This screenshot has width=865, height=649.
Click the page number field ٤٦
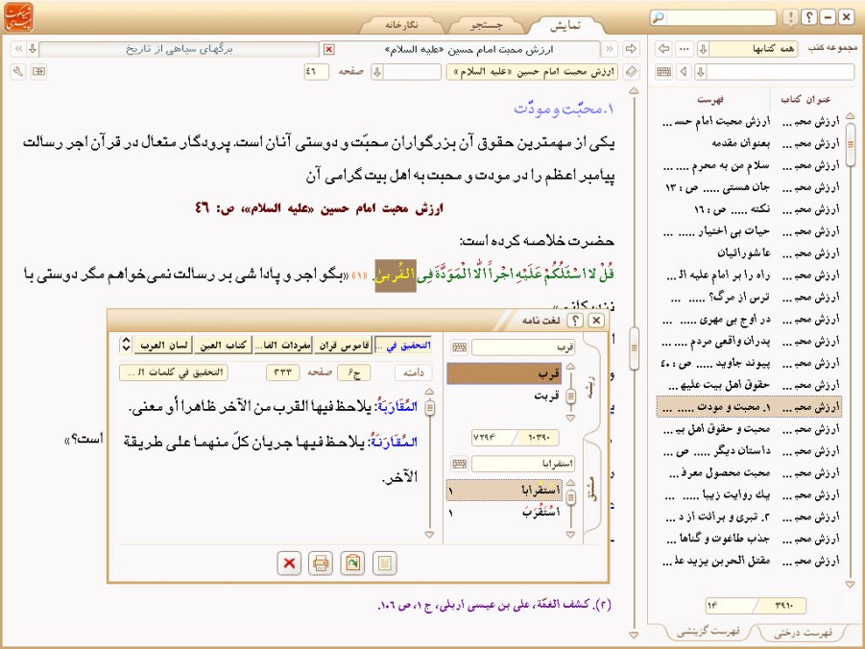pyautogui.click(x=316, y=72)
